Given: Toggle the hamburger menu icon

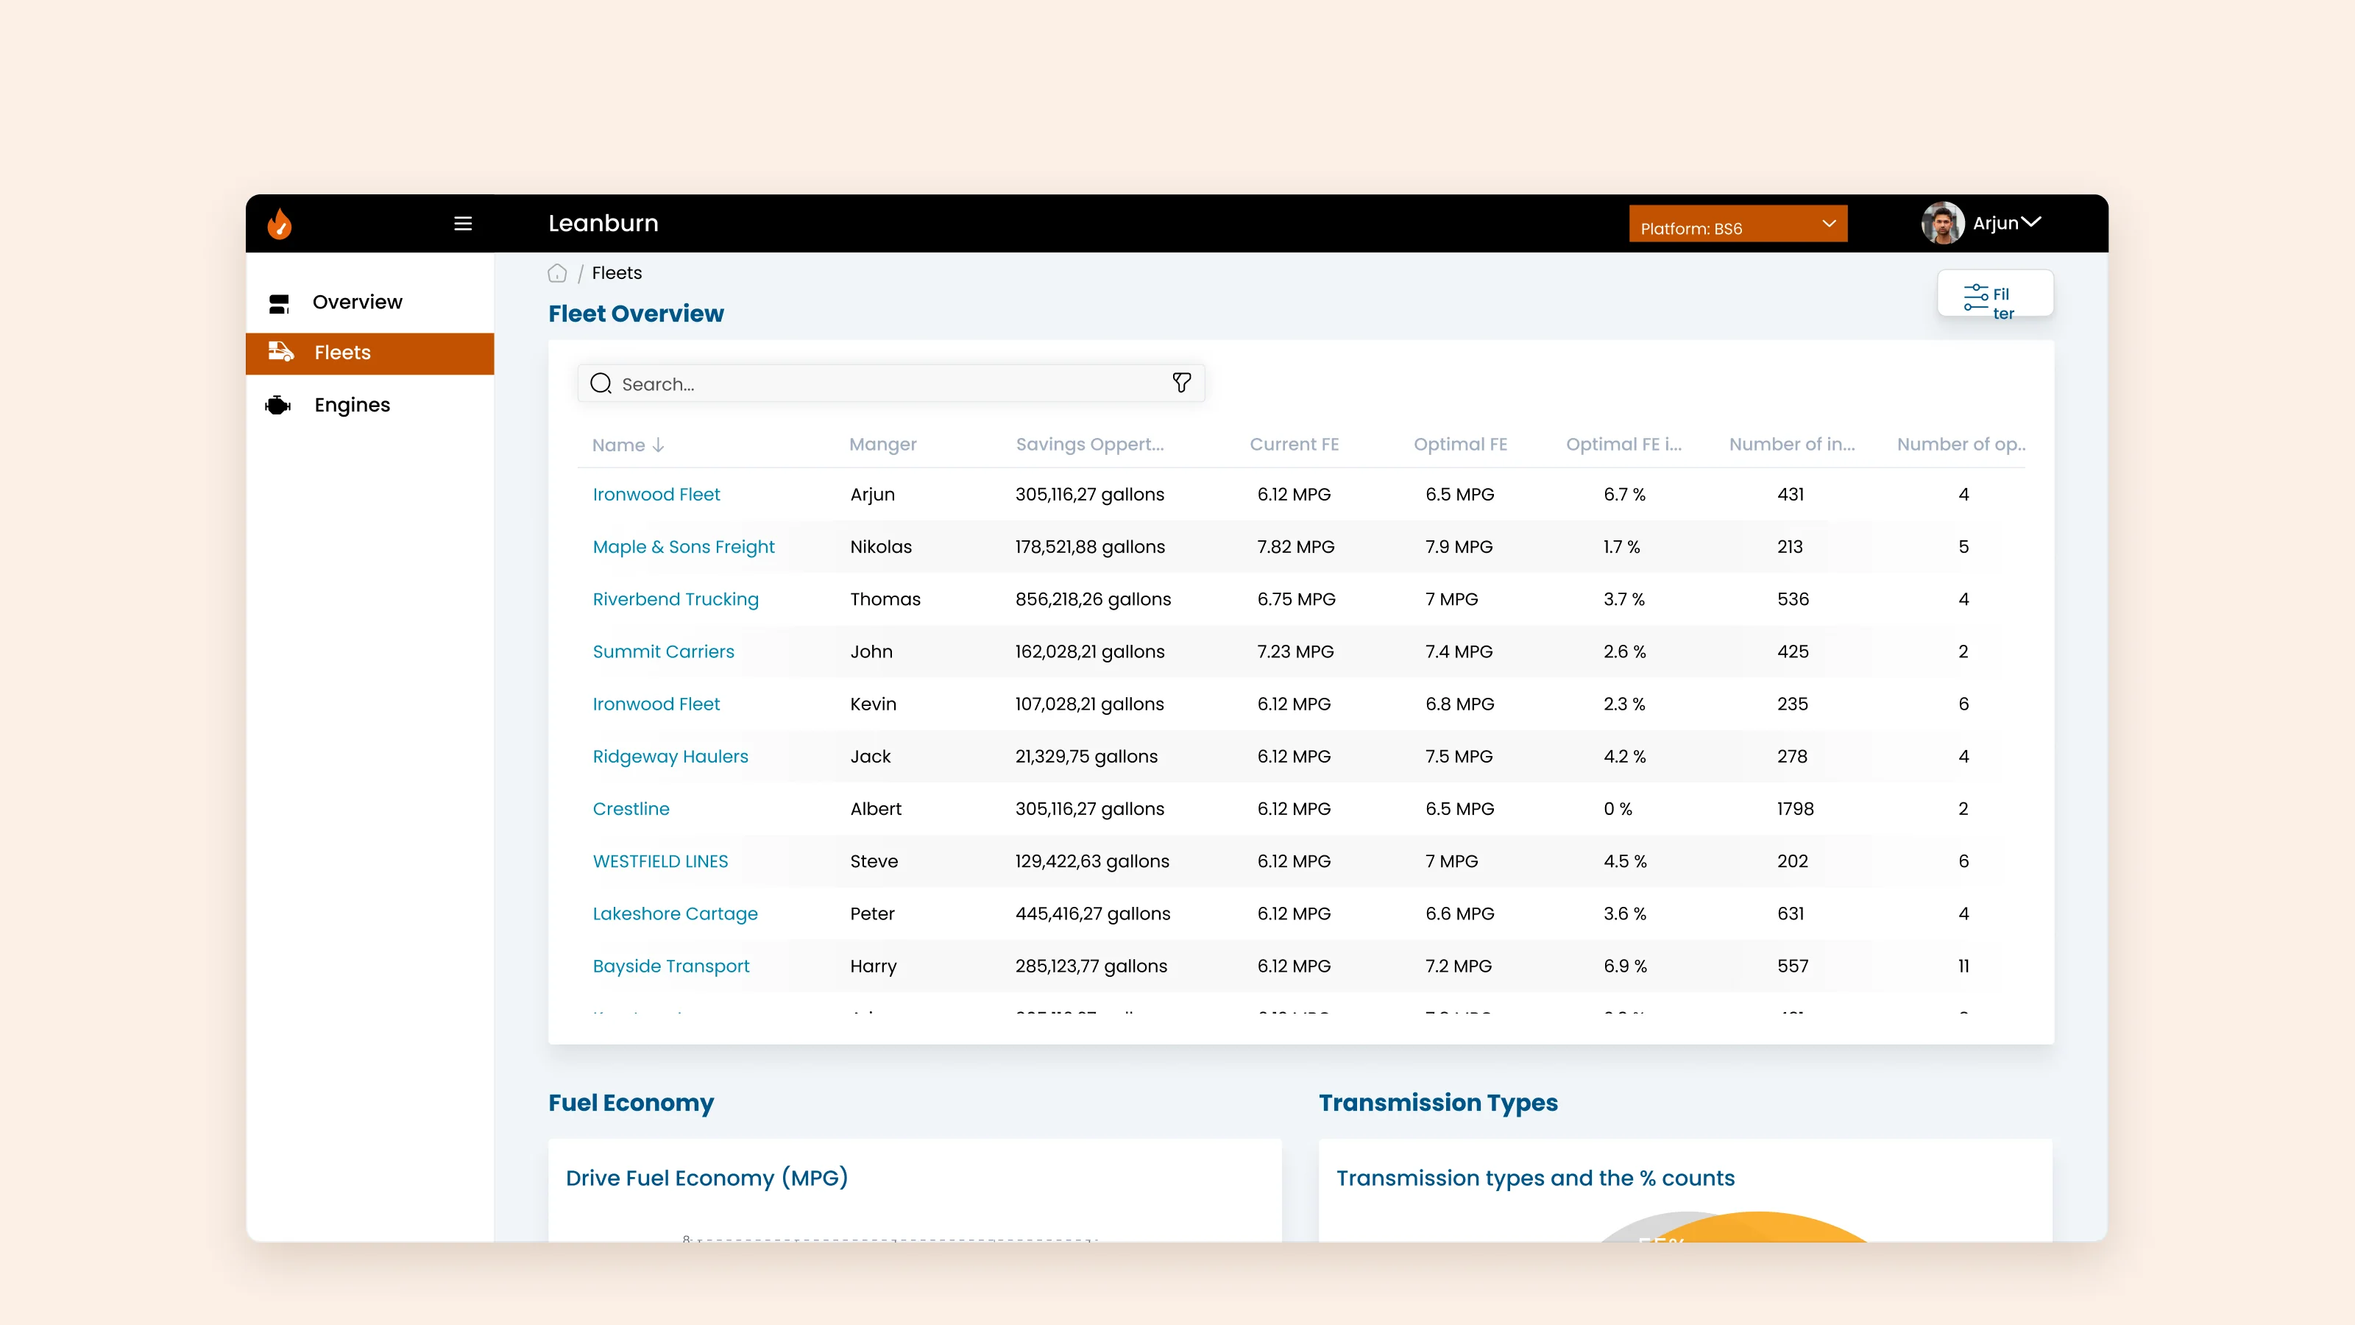Looking at the screenshot, I should pyautogui.click(x=463, y=223).
